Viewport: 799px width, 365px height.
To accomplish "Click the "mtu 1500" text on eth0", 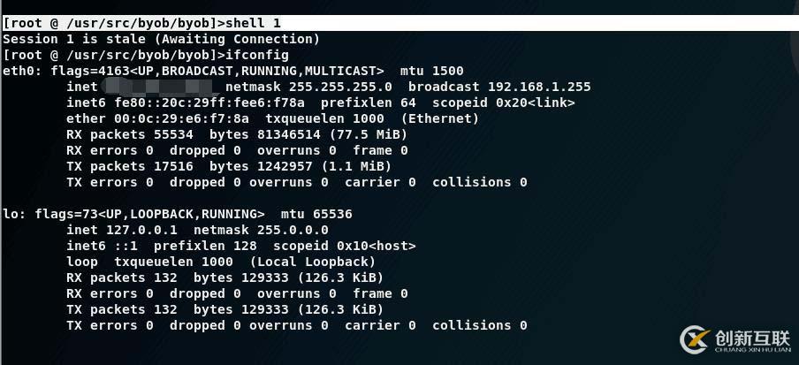I will click(x=432, y=71).
